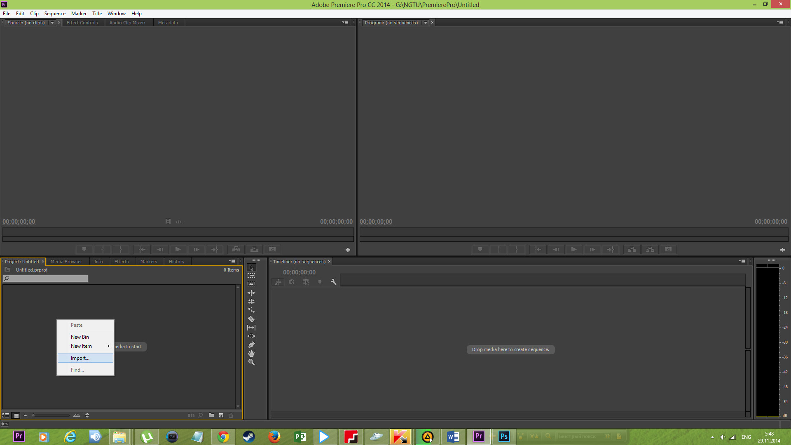Click the Export Frame camera icon in Source monitor
791x445 pixels.
click(272, 249)
